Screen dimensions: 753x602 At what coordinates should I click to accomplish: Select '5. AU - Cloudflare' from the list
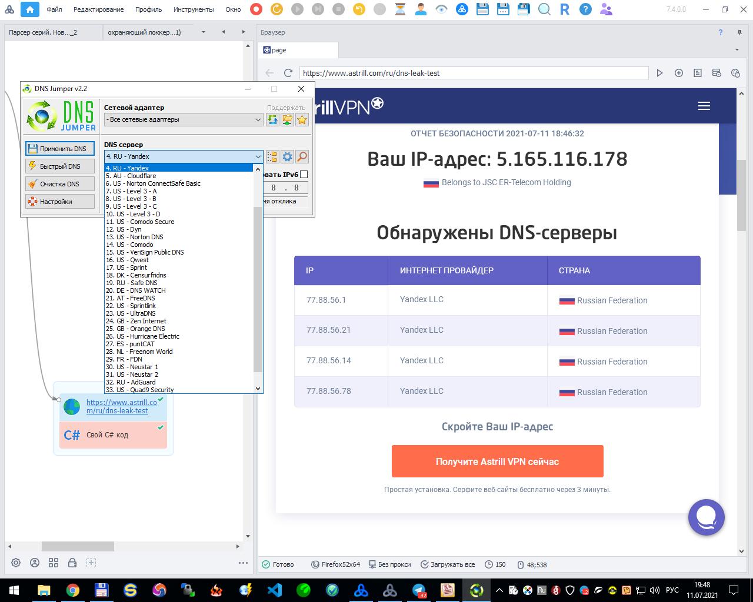[x=179, y=176]
